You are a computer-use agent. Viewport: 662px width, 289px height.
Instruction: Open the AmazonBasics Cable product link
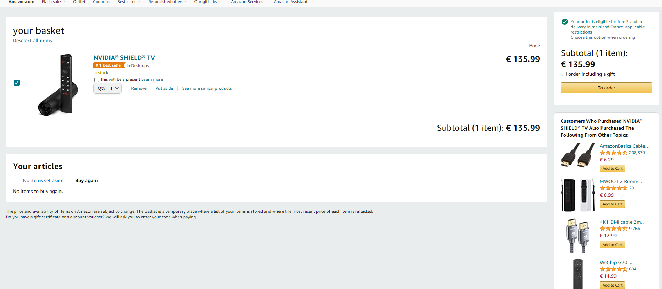click(625, 146)
